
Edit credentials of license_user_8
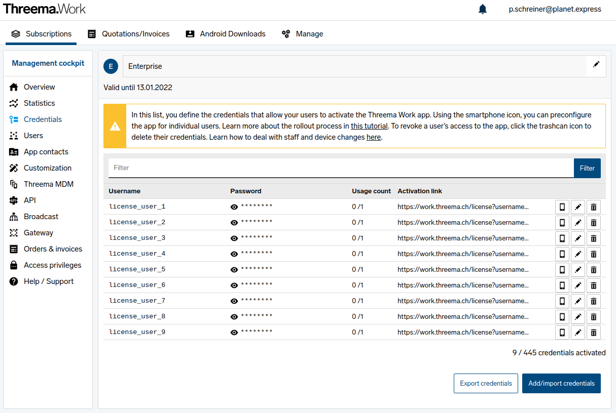577,316
